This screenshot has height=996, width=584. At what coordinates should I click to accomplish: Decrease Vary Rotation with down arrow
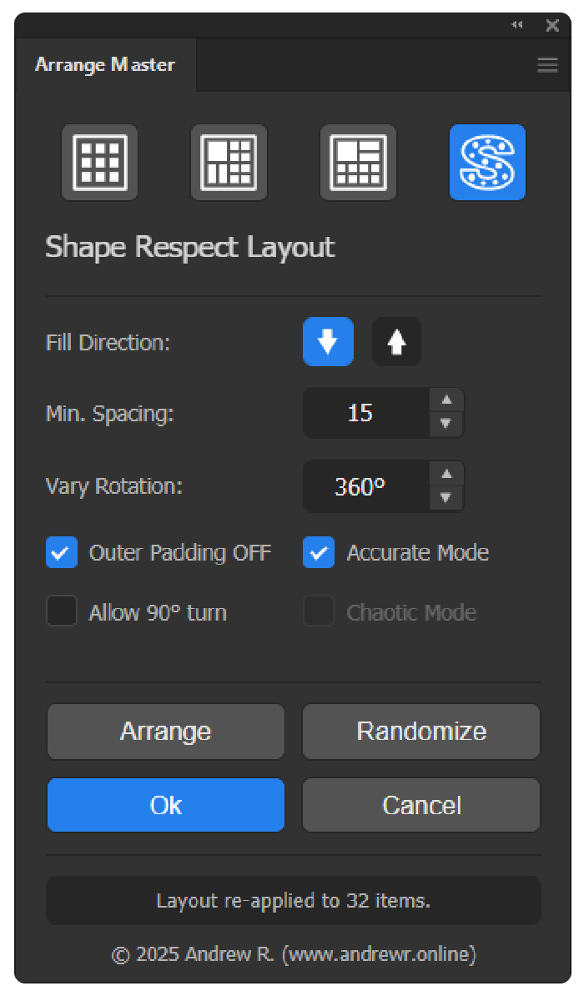coord(446,498)
